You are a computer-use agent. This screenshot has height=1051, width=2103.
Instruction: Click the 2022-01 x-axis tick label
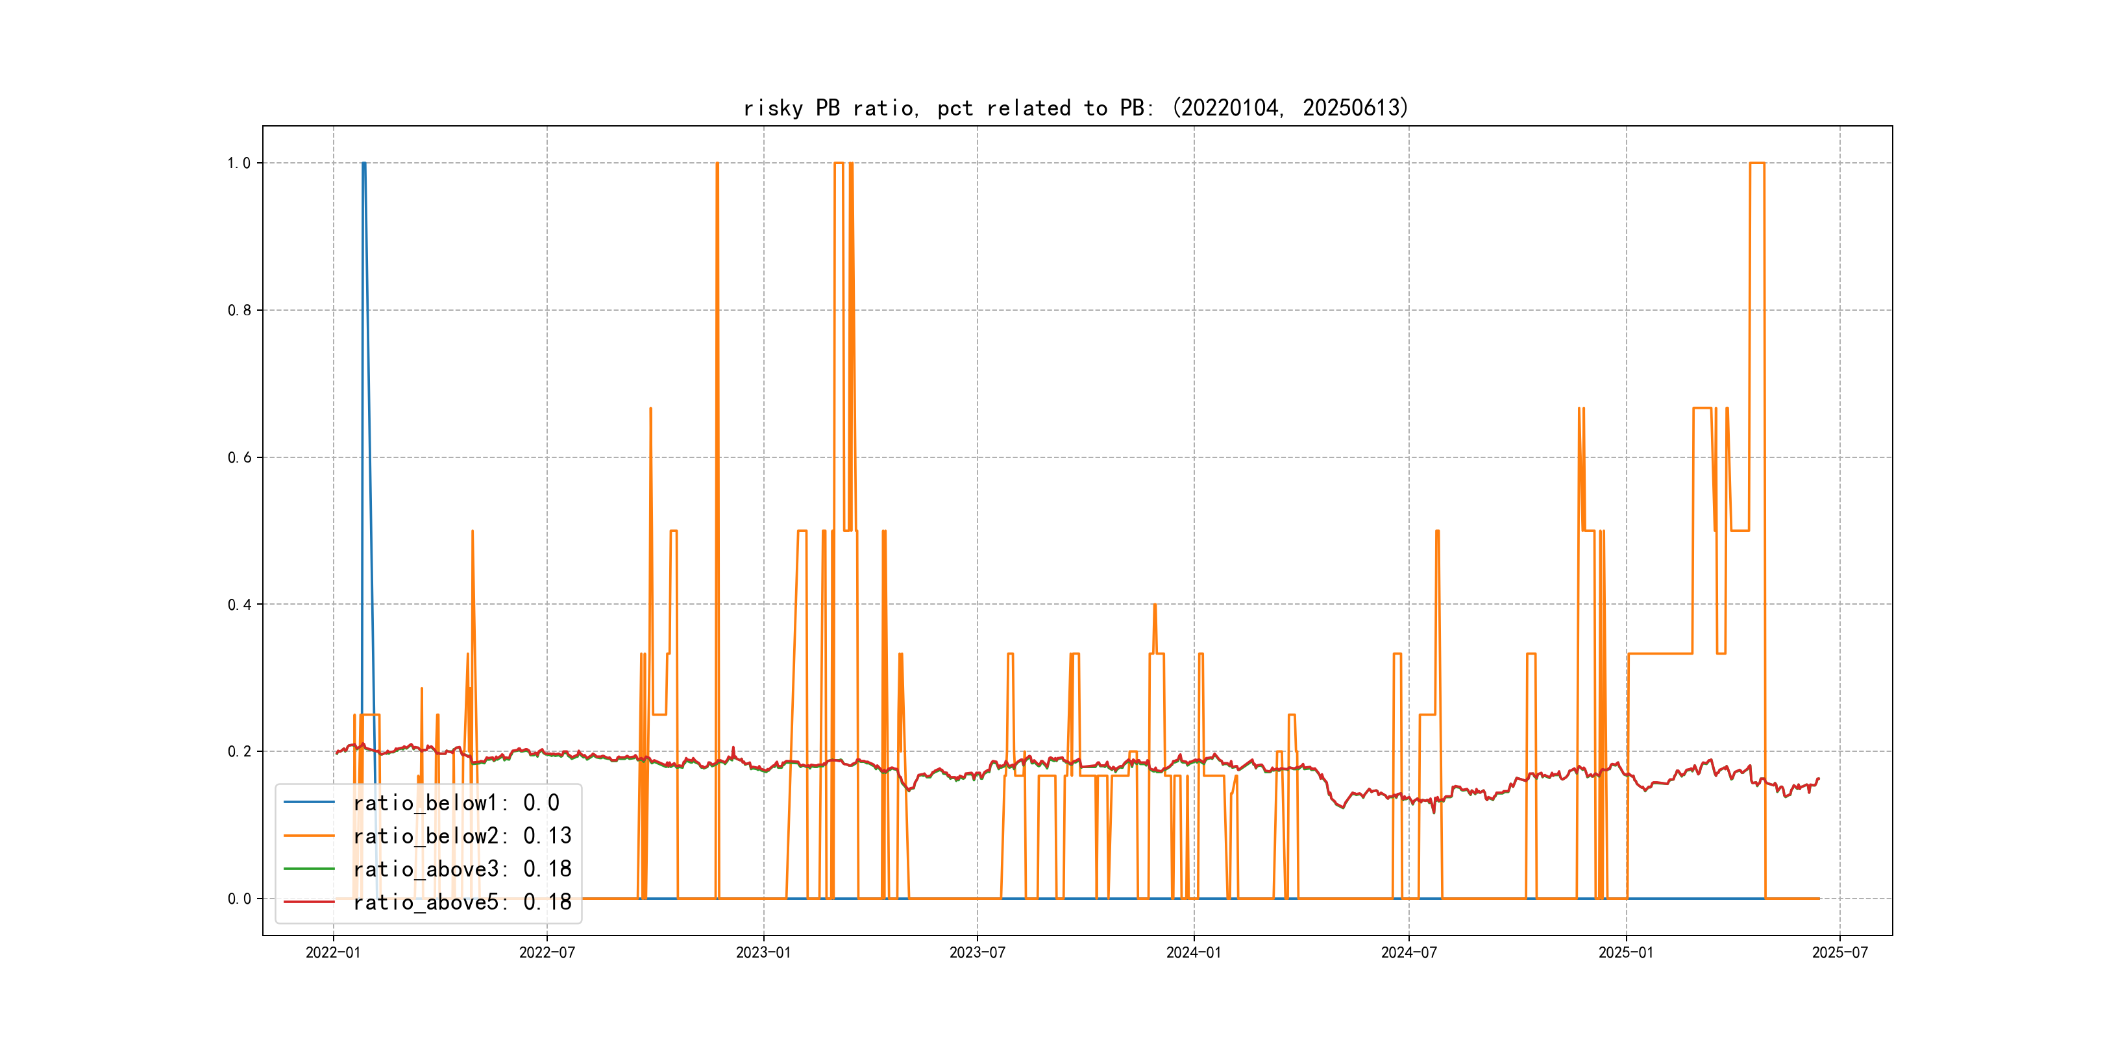(333, 952)
